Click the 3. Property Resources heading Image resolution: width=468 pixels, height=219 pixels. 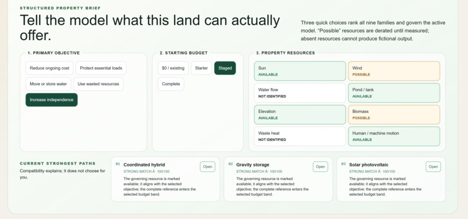285,53
